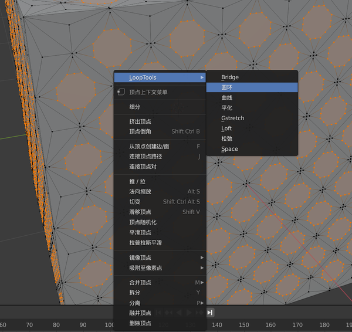Screen dimensions: 352x332
Task: Select Space in the LoopTools submenu
Action: (252, 149)
